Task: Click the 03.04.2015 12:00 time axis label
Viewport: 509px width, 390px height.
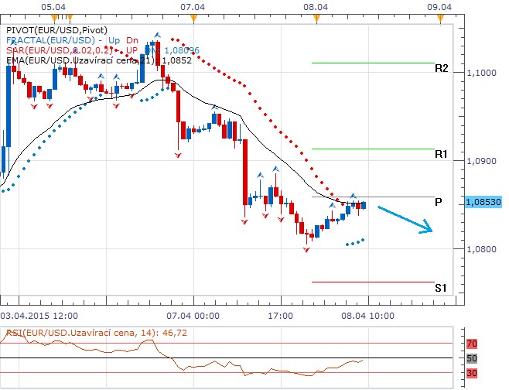Action: [x=39, y=316]
